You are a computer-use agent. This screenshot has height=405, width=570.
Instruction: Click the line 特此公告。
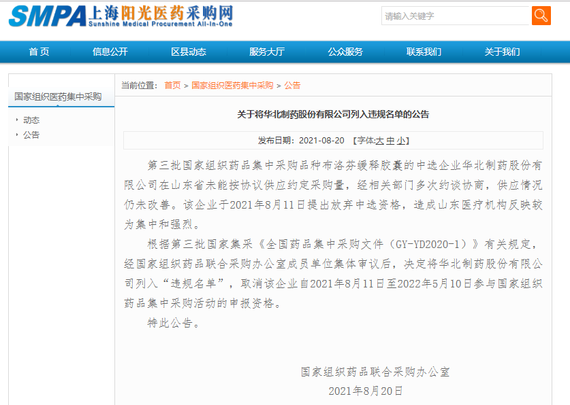(x=174, y=323)
